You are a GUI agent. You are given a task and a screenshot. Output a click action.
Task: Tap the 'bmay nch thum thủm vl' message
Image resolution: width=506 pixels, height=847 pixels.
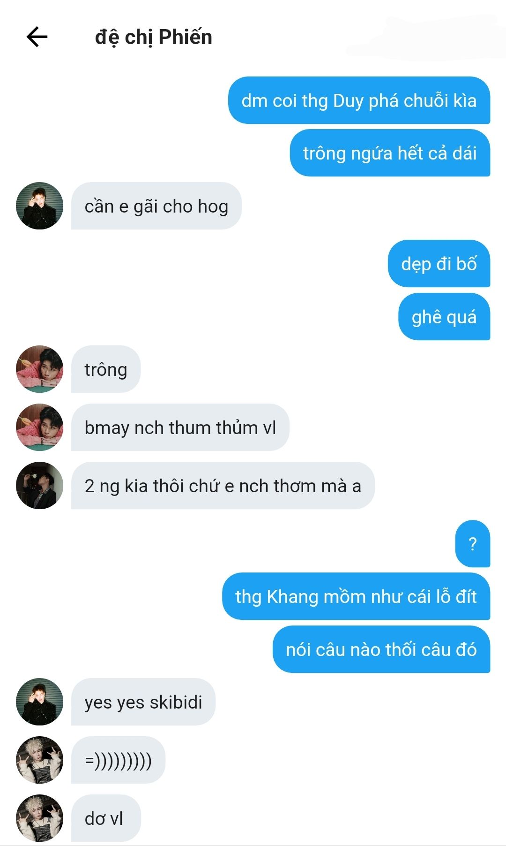(x=180, y=427)
